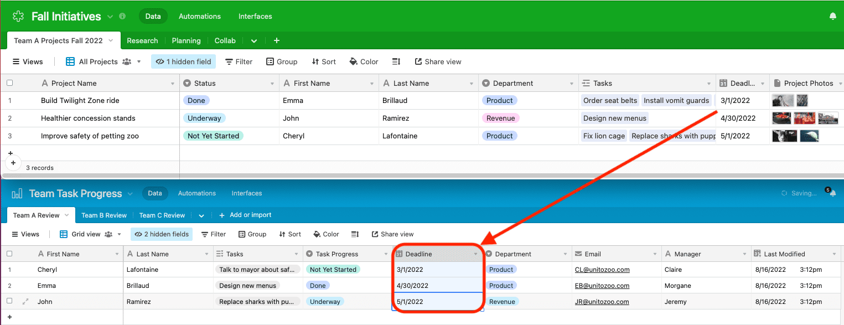Click the Team Task Progress notification bell
Screen dimensions: 844x325
tap(832, 193)
